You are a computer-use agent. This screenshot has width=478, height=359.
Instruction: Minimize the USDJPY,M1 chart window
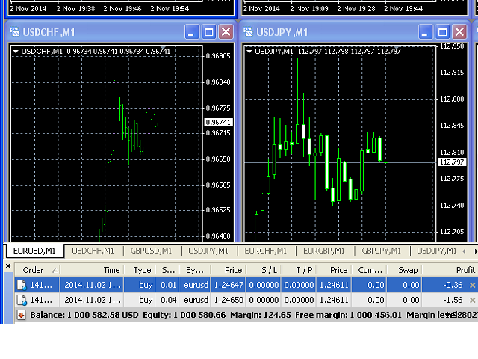(x=425, y=32)
